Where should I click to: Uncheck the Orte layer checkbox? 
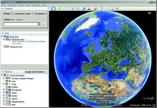click(7, 81)
